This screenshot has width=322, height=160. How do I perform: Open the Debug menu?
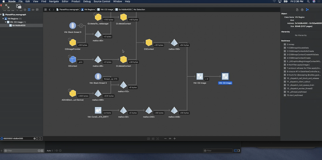[87, 2]
